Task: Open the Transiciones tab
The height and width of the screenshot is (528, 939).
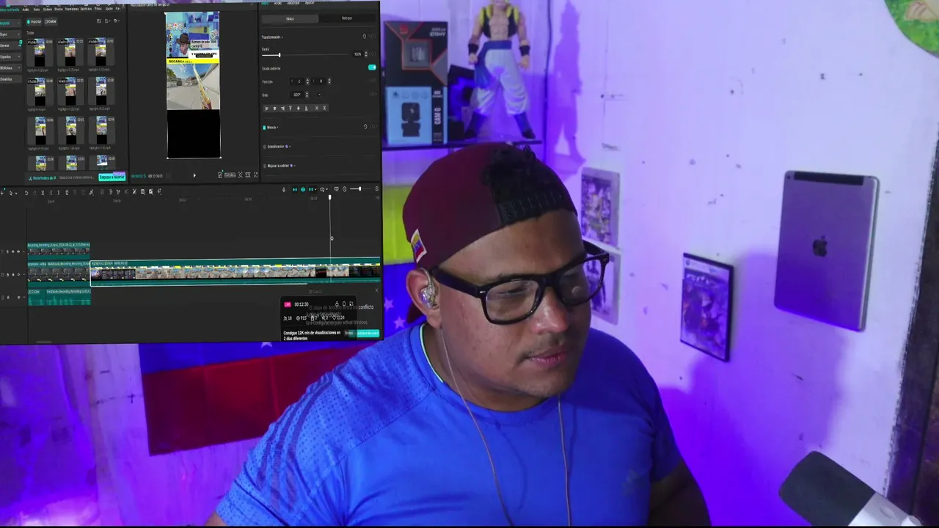Action: (71, 10)
